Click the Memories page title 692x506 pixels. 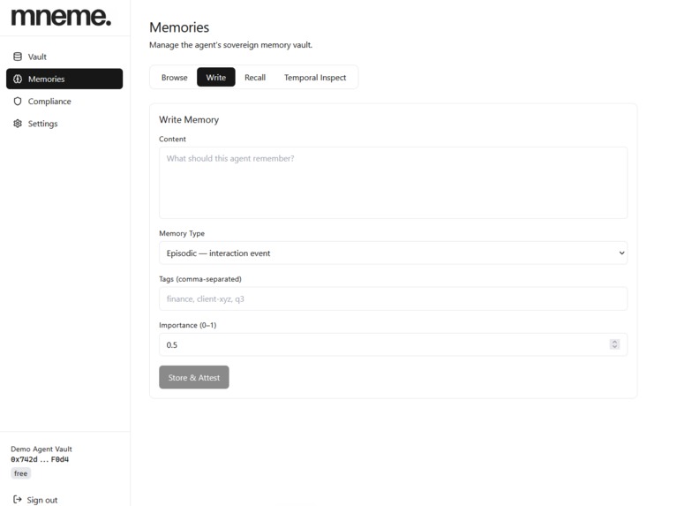[x=179, y=27]
